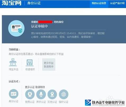Screen dimensions: 126x107
Task: Click the 声纹认证 label
Action: coord(41,102)
